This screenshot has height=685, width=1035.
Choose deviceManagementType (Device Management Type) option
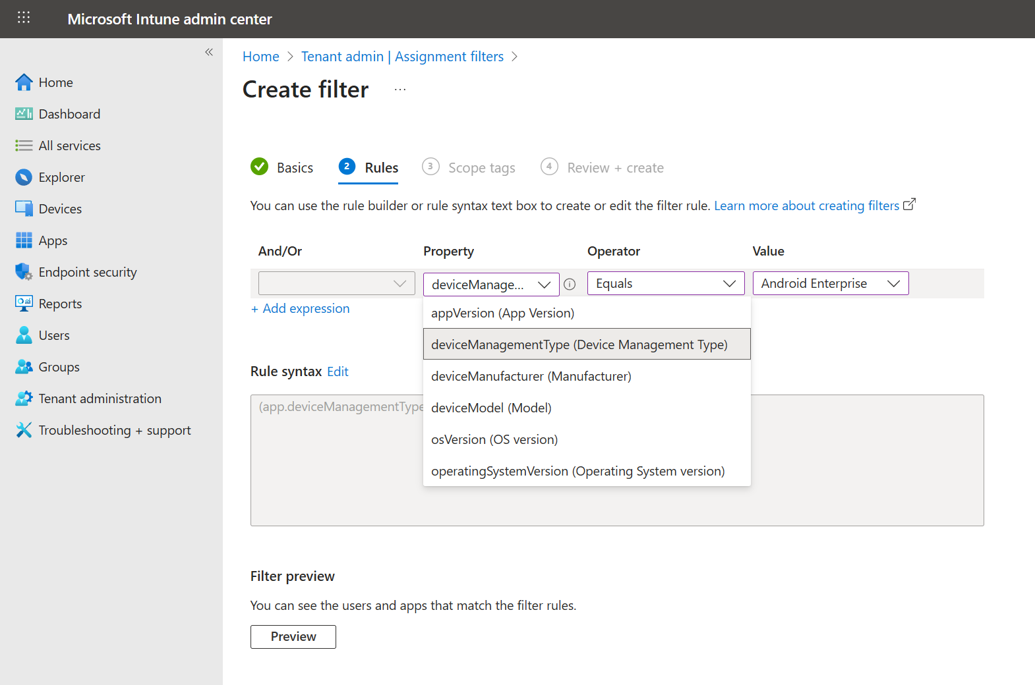point(587,344)
